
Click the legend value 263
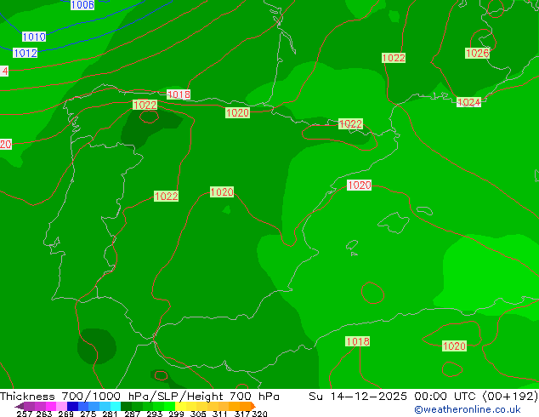(x=44, y=414)
